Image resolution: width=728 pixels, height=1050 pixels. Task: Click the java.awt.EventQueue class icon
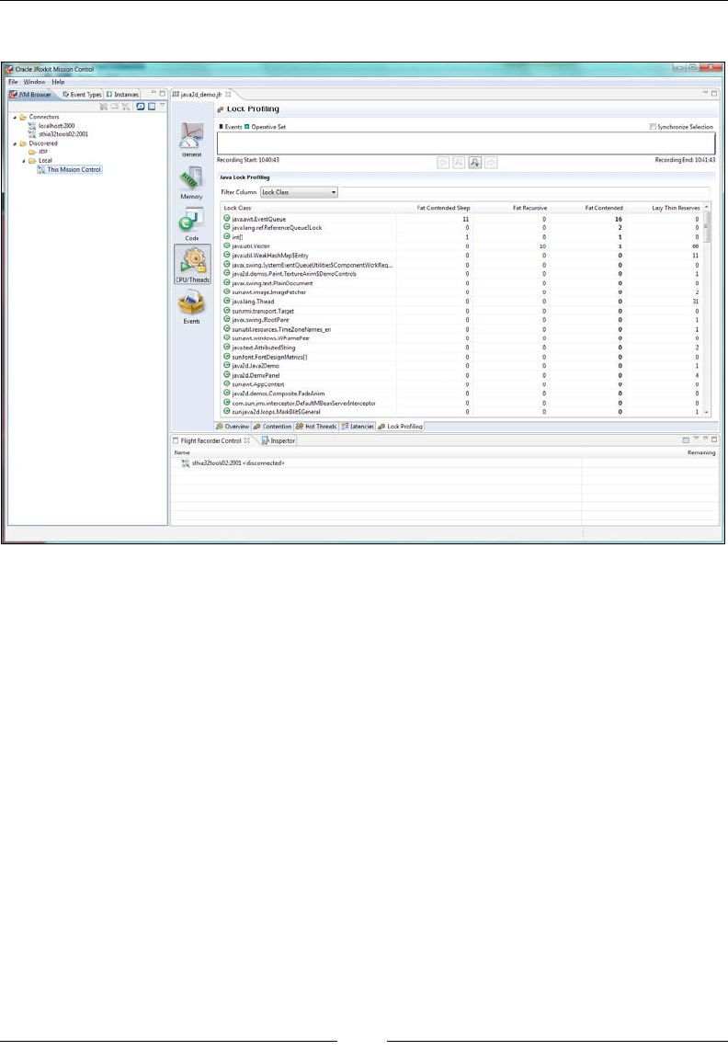click(227, 218)
